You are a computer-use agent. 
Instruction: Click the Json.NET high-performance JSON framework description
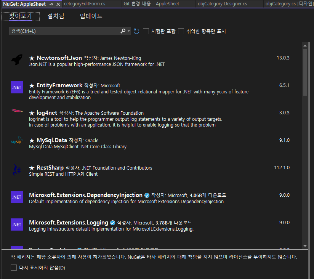point(97,64)
